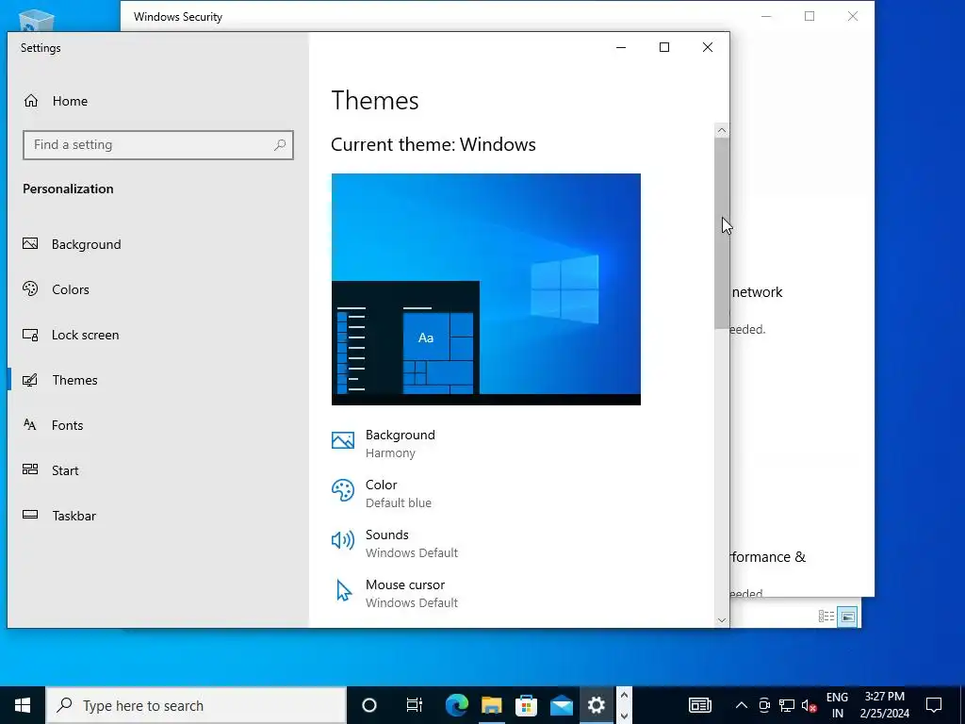
Task: Show hidden system tray icons
Action: coord(742,705)
